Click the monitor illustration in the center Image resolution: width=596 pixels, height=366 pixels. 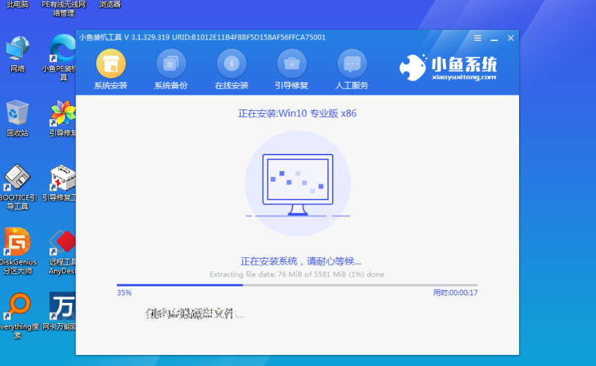click(297, 184)
